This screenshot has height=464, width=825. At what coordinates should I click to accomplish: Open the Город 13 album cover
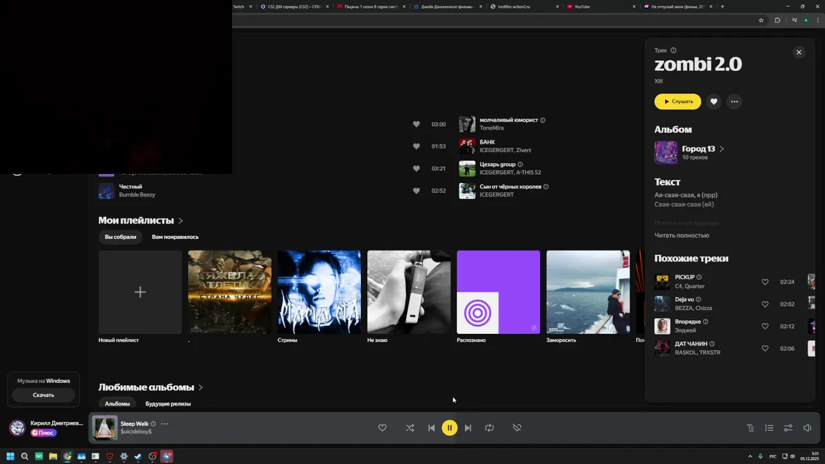[666, 153]
